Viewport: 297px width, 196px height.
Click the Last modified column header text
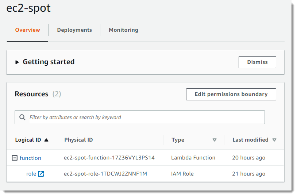(250, 140)
